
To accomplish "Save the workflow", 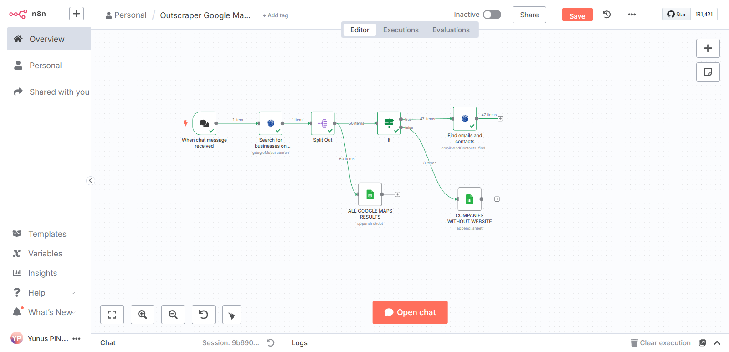I will click(x=577, y=15).
